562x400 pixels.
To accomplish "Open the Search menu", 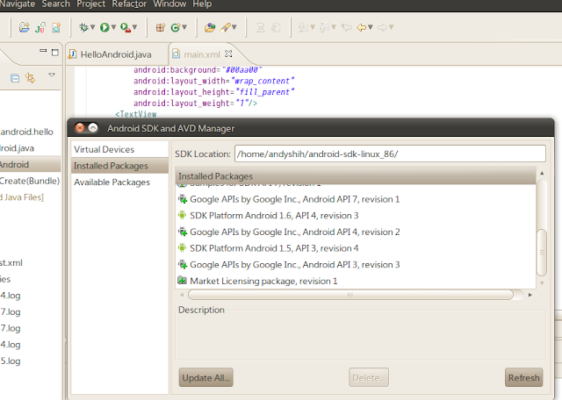I will (x=55, y=4).
